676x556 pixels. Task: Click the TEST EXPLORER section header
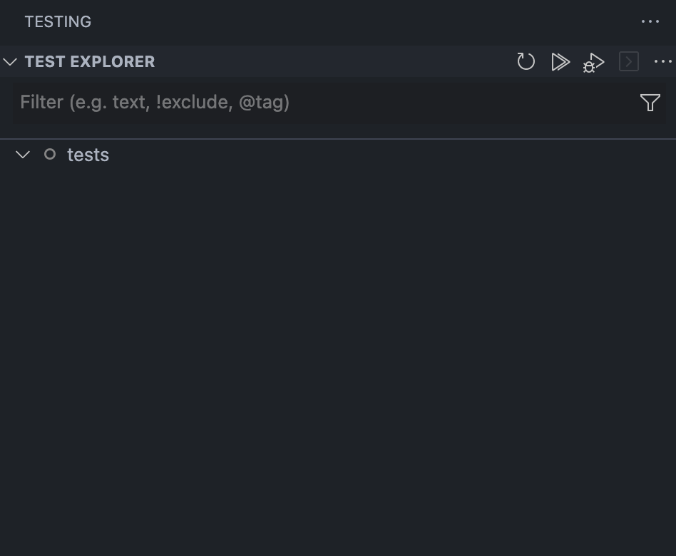(x=90, y=61)
